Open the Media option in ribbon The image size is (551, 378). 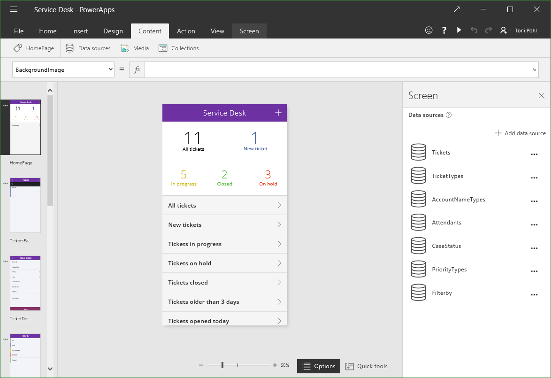coord(135,48)
